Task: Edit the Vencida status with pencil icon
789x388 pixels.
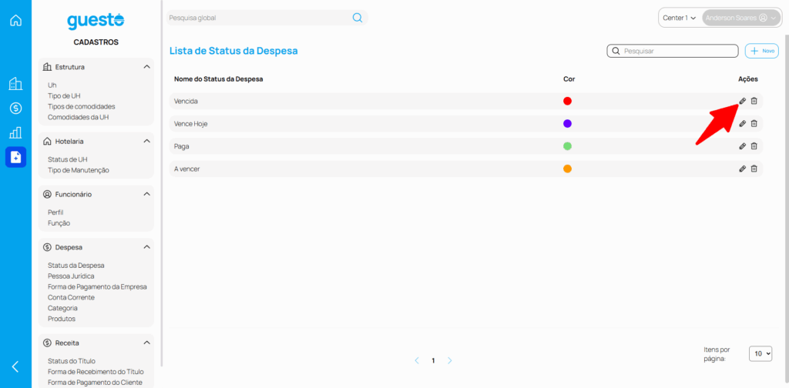Action: click(742, 101)
